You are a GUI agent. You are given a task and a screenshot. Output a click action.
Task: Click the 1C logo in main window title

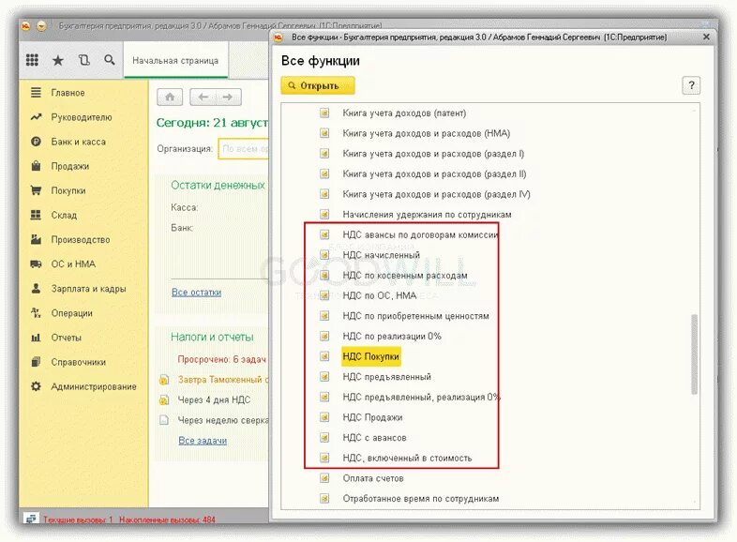click(26, 26)
